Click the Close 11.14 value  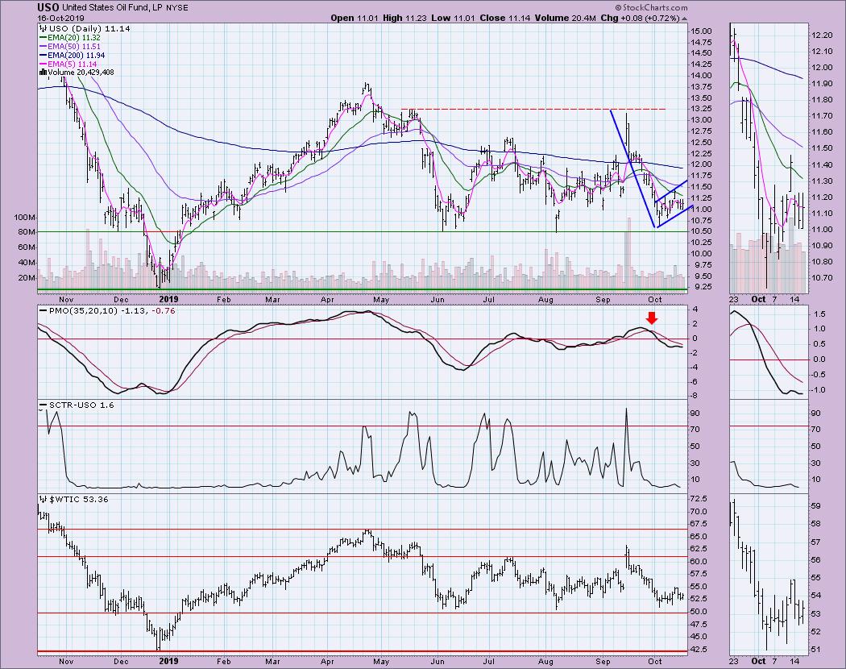point(504,18)
